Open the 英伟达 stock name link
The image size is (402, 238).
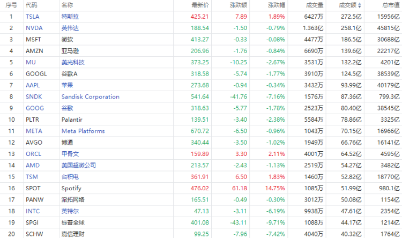tap(70, 28)
